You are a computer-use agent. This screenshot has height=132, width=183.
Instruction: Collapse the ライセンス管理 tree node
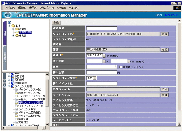click(x=9, y=86)
